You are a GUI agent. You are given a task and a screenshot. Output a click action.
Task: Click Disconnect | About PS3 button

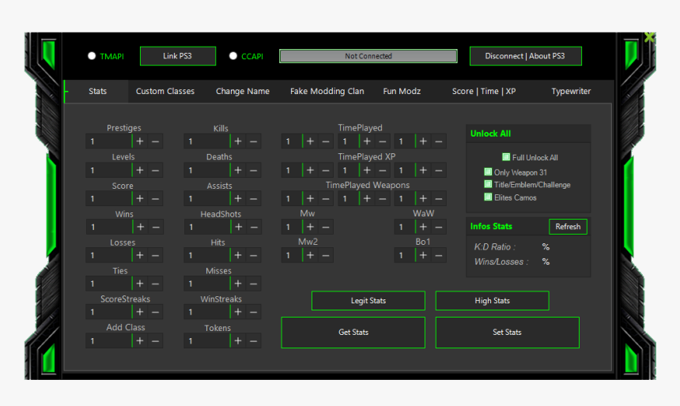tap(525, 56)
